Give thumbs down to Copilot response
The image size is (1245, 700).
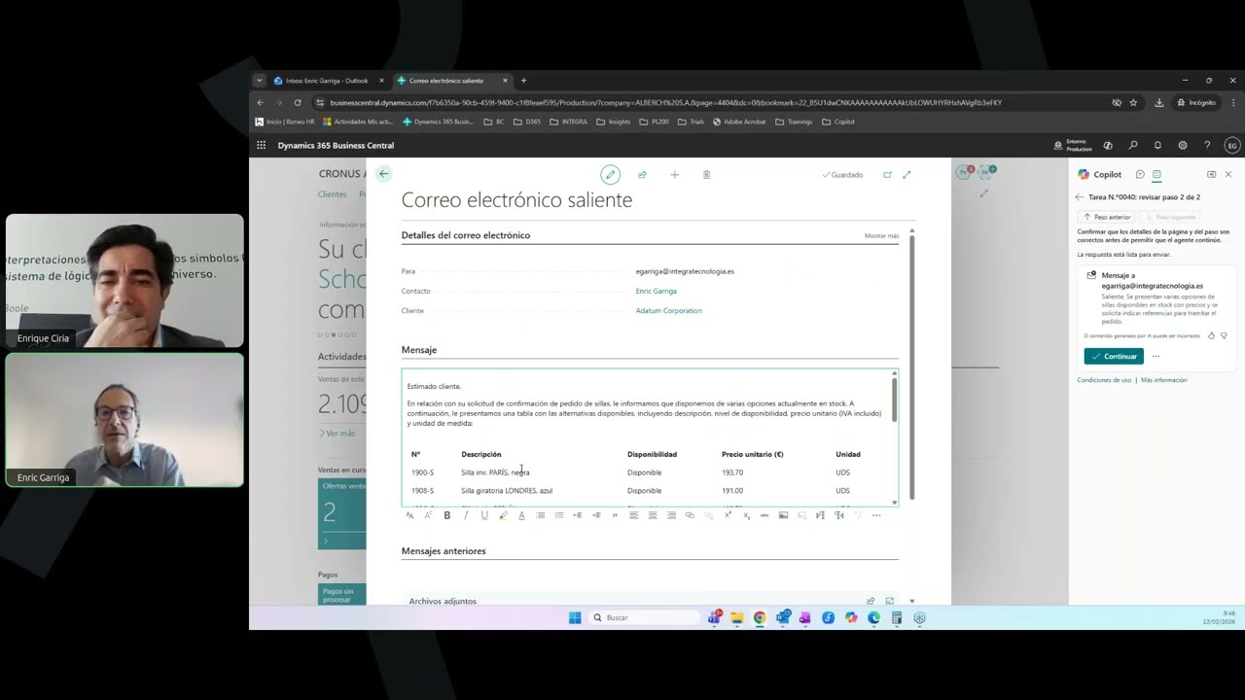click(x=1224, y=335)
